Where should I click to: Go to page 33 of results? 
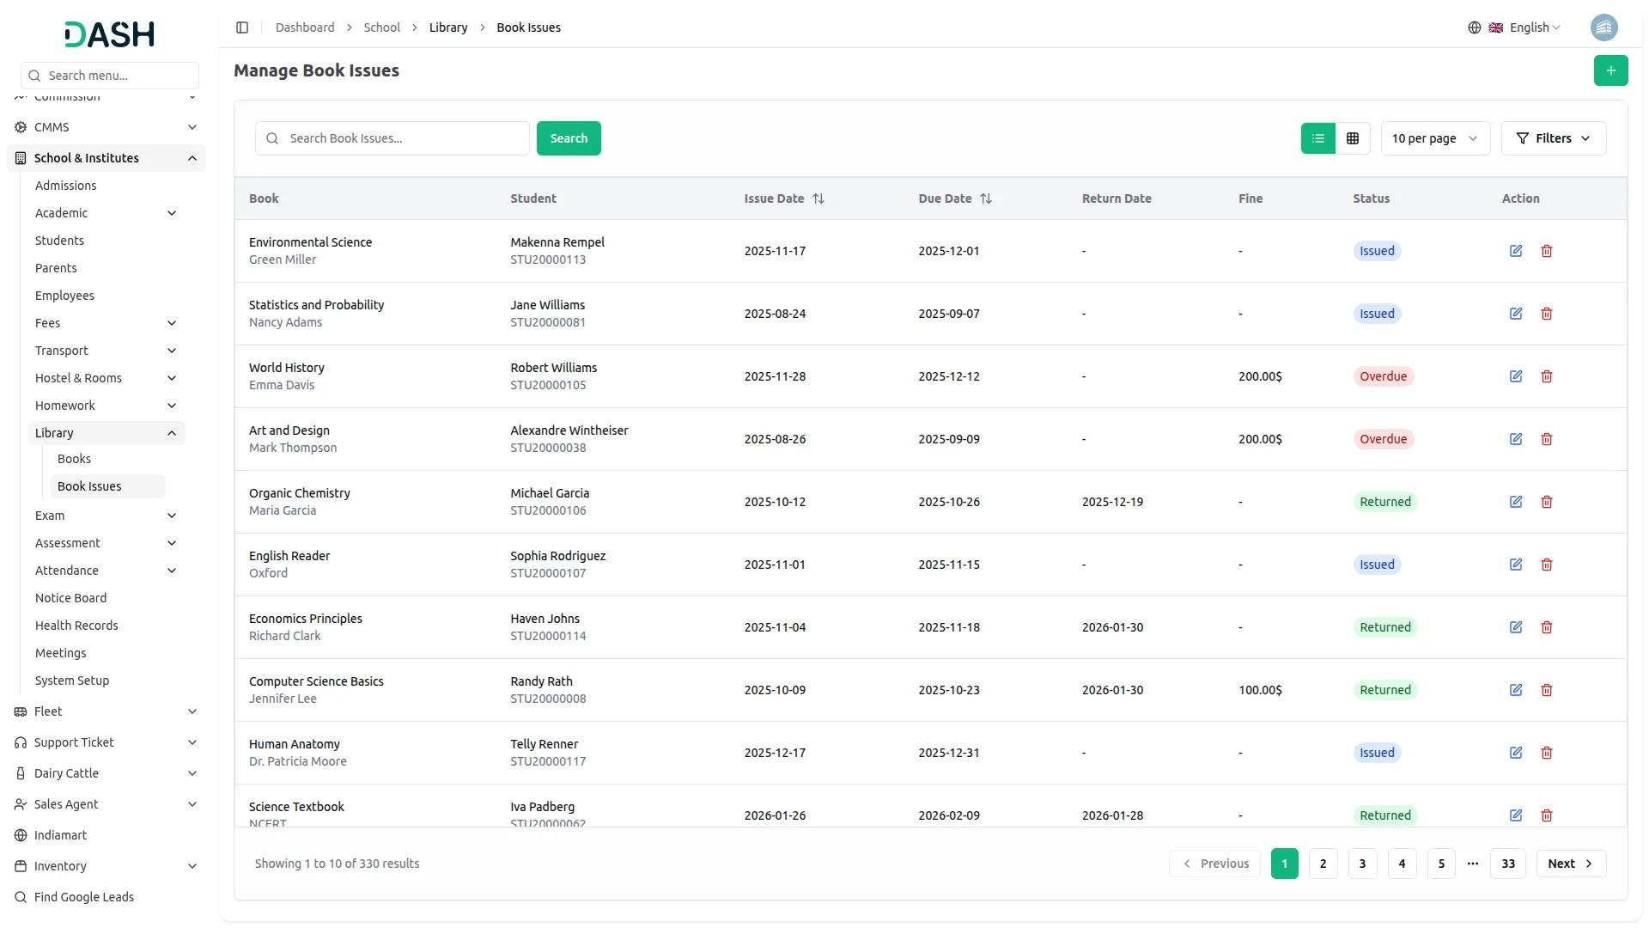(1508, 864)
